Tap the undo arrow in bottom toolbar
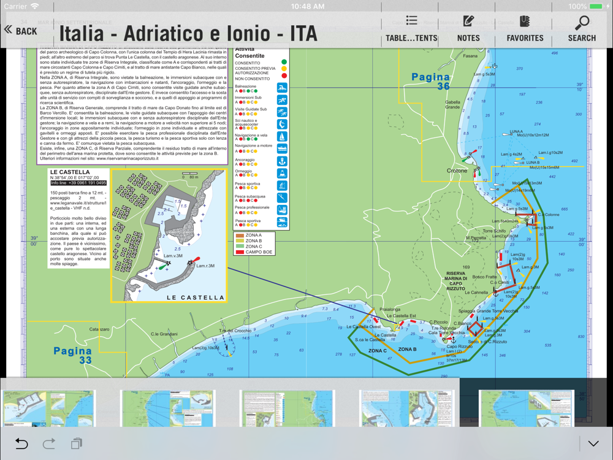 coord(21,443)
